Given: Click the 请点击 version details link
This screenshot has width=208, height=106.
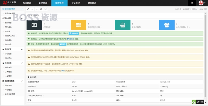Looking at the screenshot, I should click(71, 39).
